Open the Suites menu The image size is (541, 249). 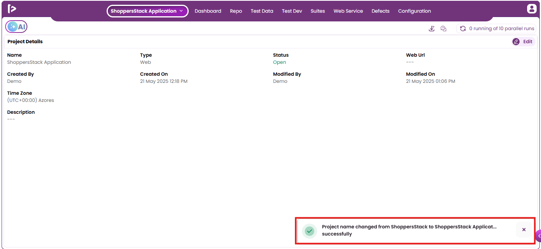[318, 11]
